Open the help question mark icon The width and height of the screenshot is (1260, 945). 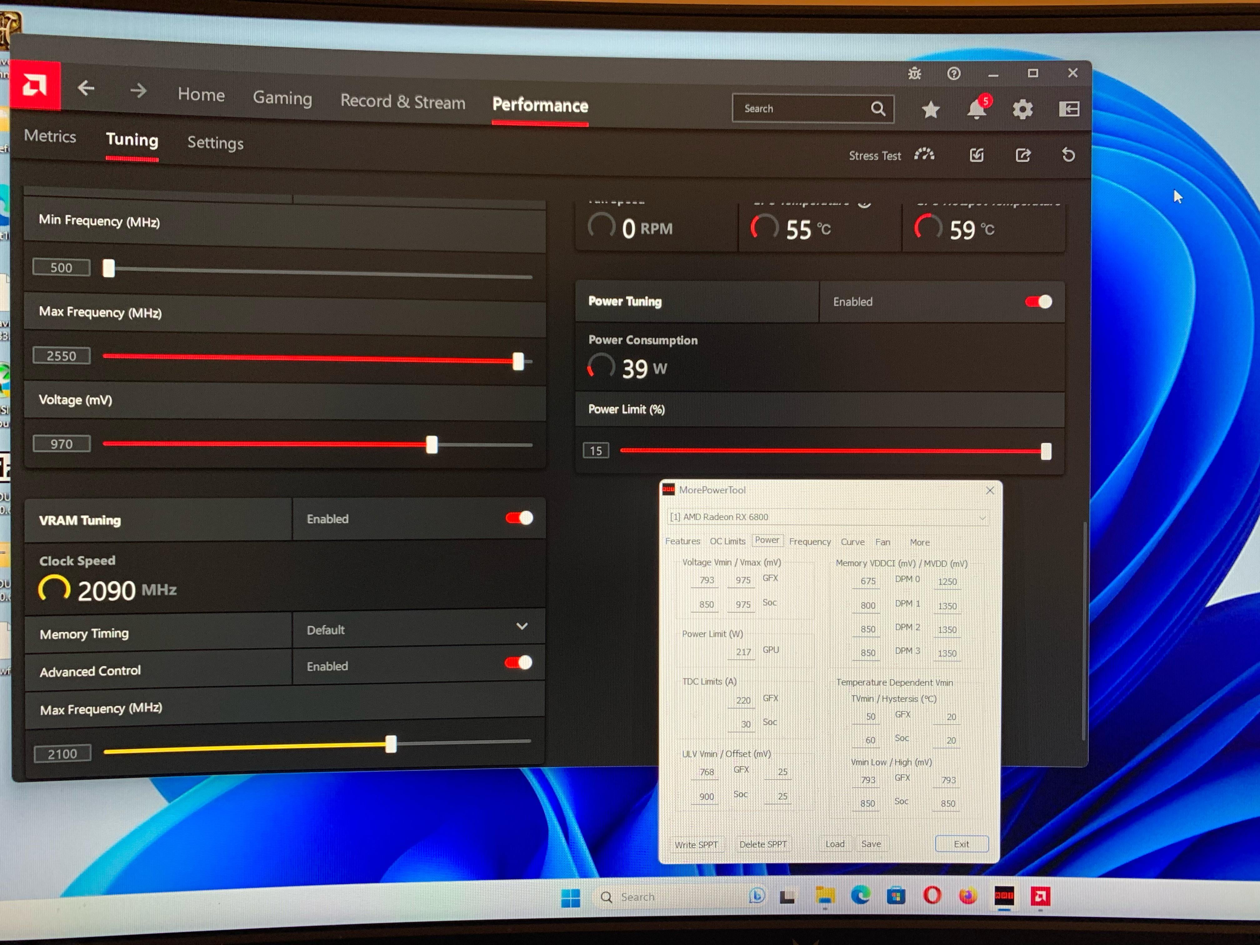tap(954, 73)
